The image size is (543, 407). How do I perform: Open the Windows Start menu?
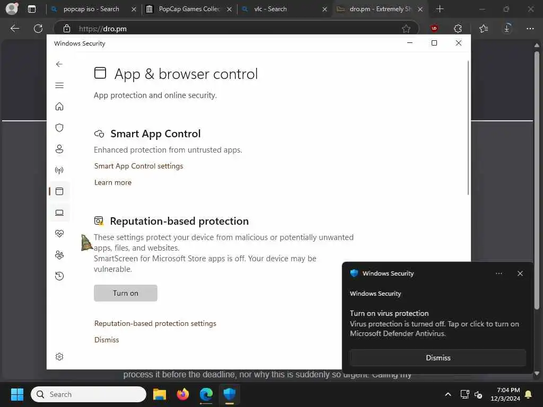[17, 394]
